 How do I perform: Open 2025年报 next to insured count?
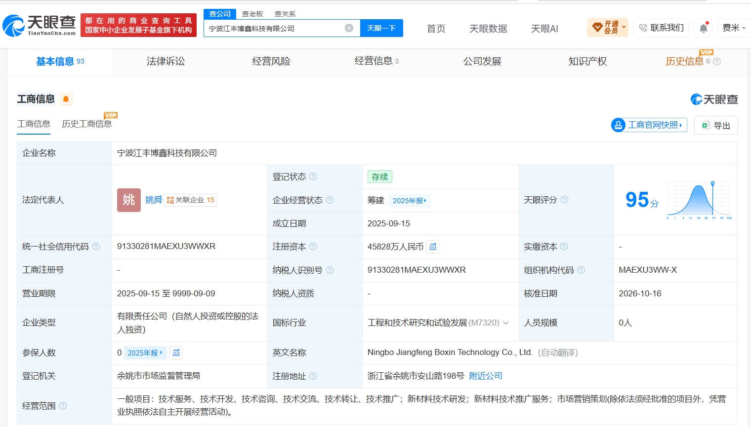145,353
